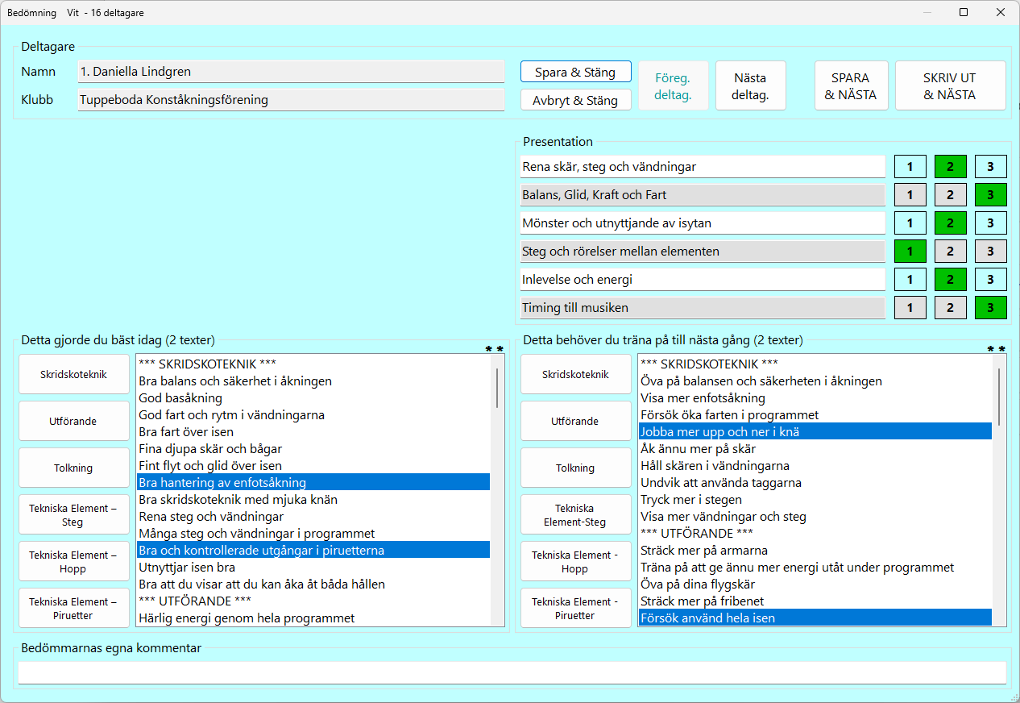
Task: Select 'Härlig energi genom hela programmet'
Action: click(313, 618)
